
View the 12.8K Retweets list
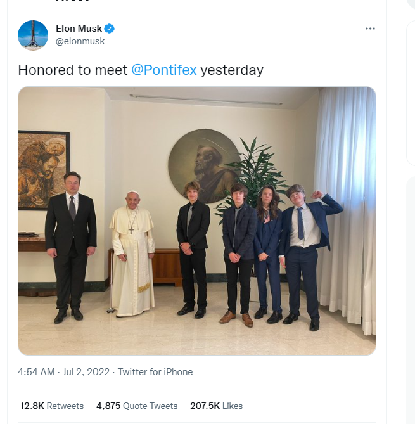click(52, 406)
